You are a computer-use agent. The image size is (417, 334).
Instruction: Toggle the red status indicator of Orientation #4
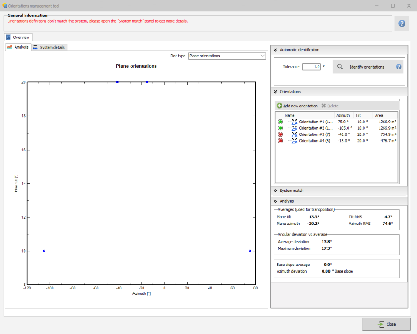(280, 140)
